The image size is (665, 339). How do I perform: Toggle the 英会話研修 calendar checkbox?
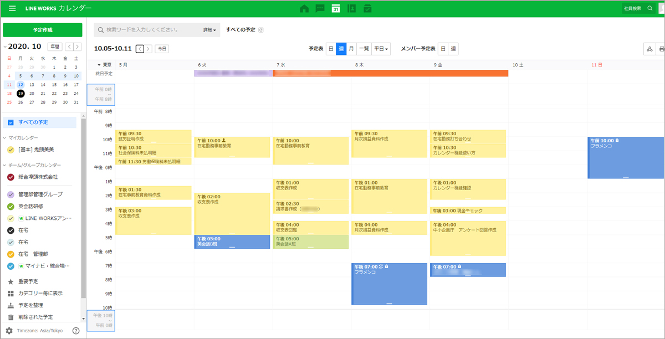tap(11, 206)
